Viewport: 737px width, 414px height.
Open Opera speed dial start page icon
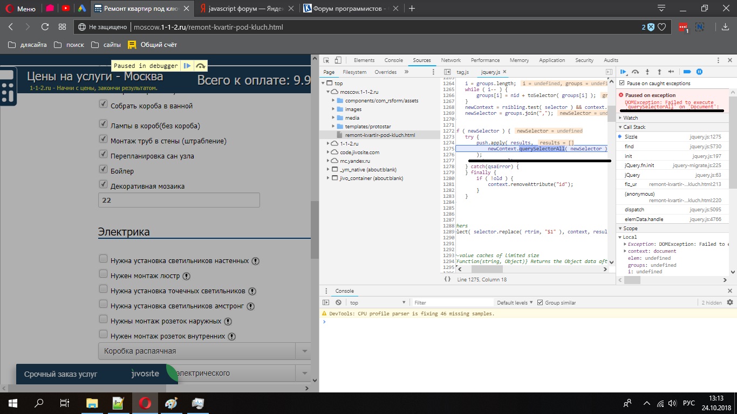(62, 27)
